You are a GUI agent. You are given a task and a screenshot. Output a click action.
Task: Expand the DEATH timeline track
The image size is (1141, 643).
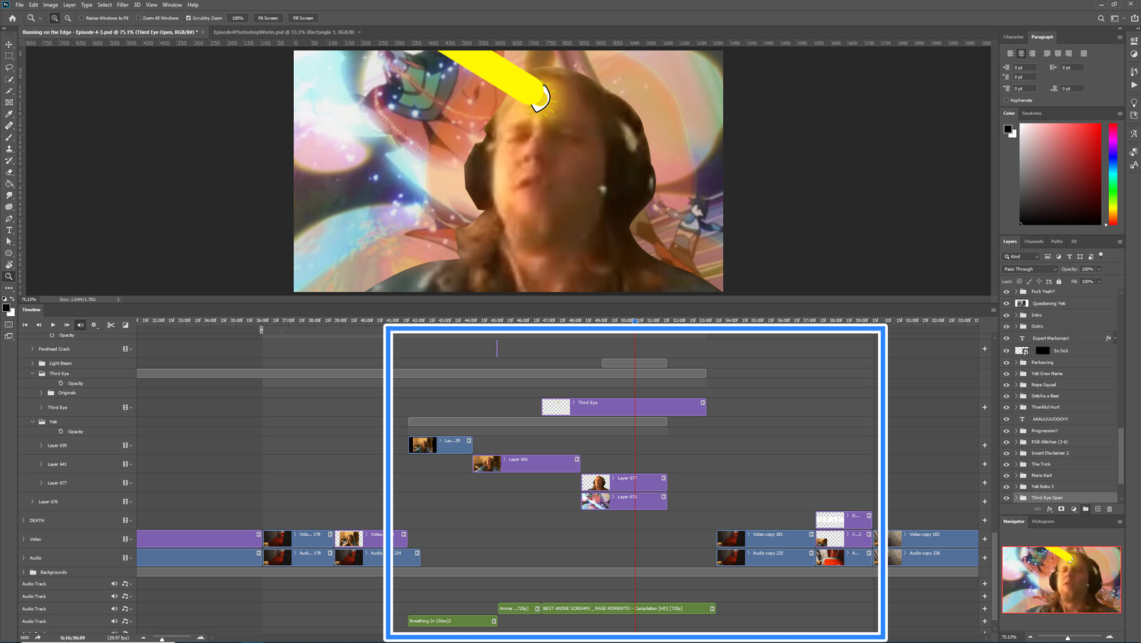coord(24,520)
